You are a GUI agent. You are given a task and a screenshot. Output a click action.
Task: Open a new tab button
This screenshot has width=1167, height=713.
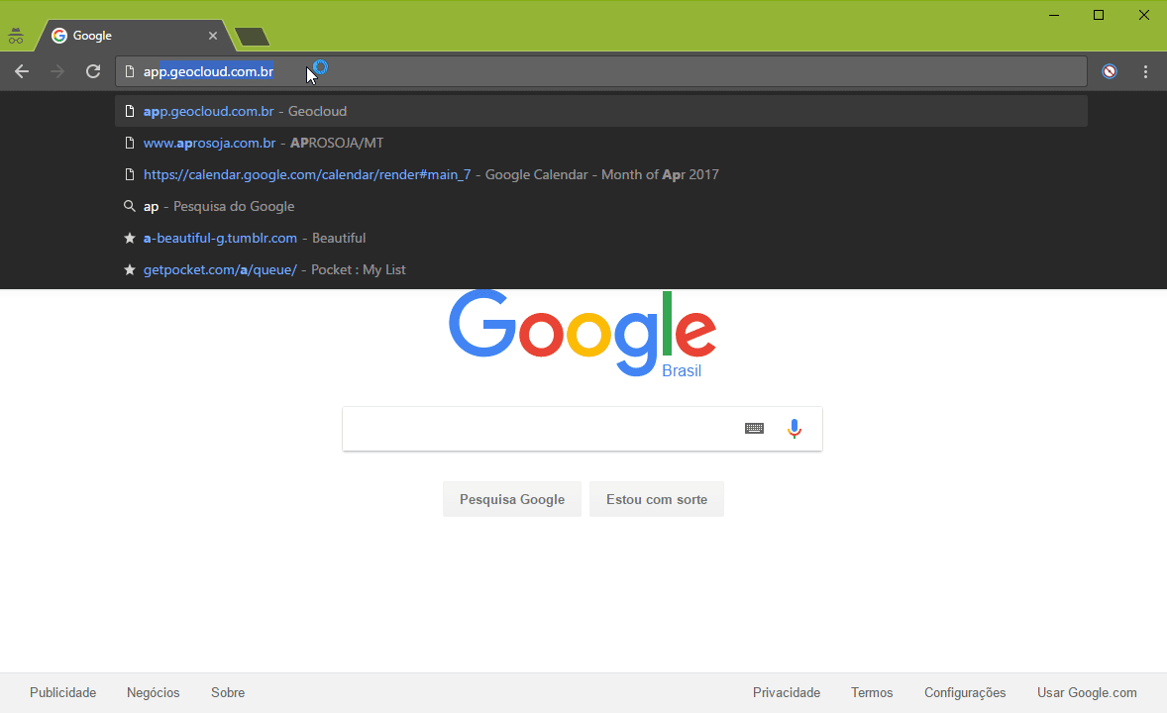click(x=252, y=37)
